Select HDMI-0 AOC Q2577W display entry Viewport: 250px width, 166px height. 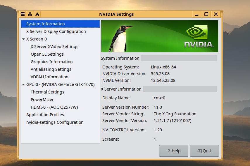(54, 107)
